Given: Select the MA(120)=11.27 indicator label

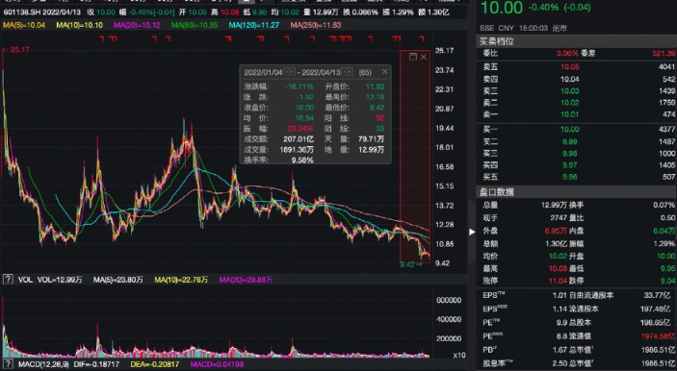Looking at the screenshot, I should pyautogui.click(x=254, y=25).
